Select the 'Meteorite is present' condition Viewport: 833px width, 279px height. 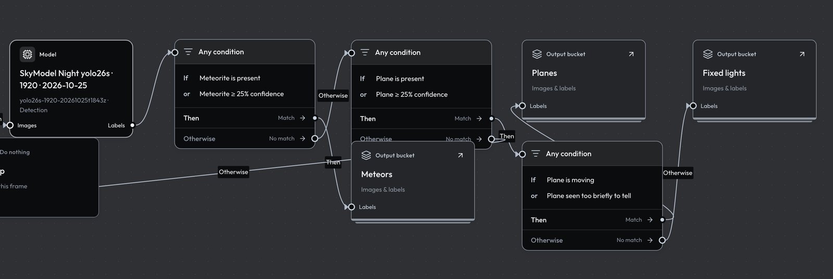point(230,78)
